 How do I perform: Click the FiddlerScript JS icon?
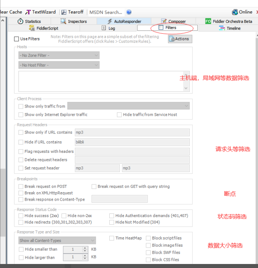tap(32, 28)
